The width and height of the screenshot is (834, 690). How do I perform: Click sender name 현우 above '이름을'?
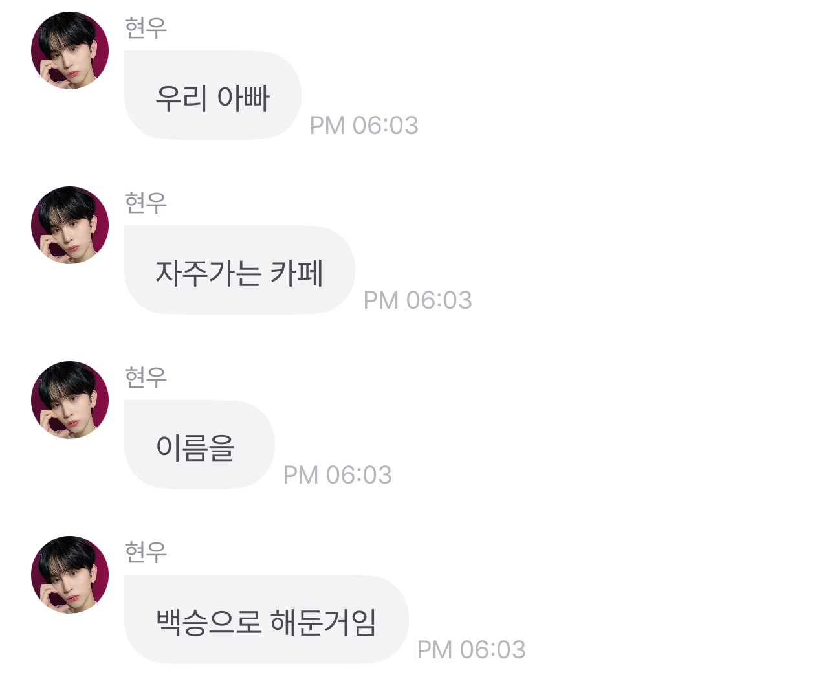pyautogui.click(x=146, y=377)
